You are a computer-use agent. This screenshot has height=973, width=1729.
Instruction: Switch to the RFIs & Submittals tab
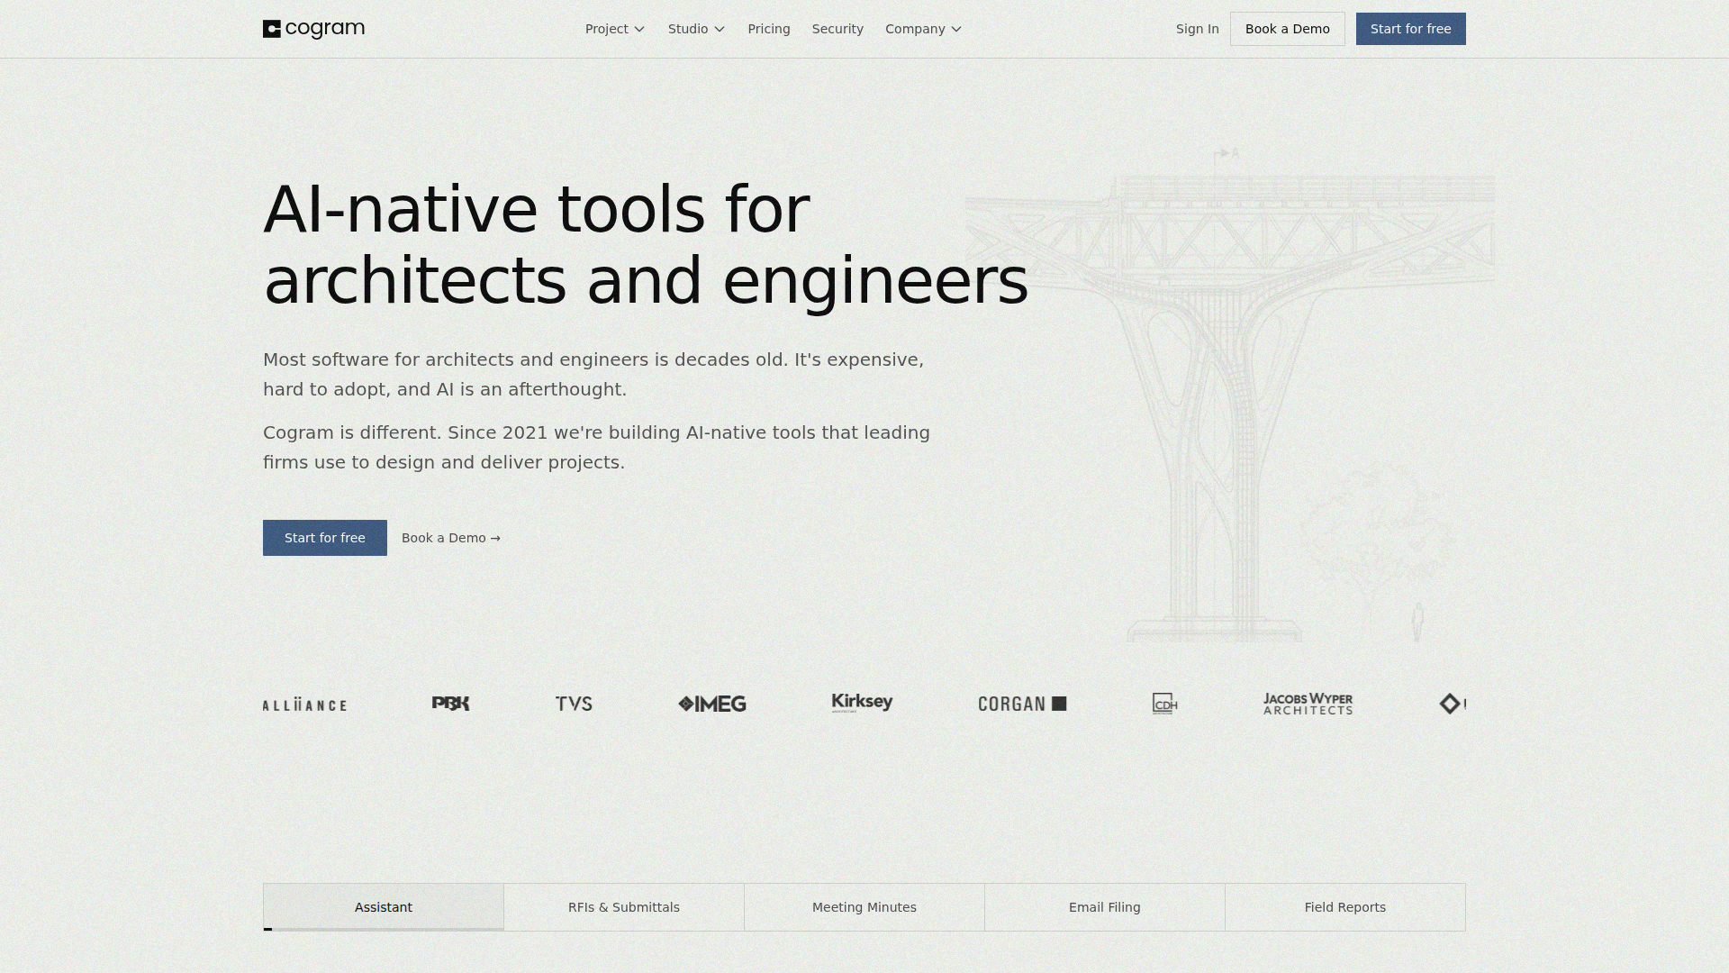click(x=624, y=907)
